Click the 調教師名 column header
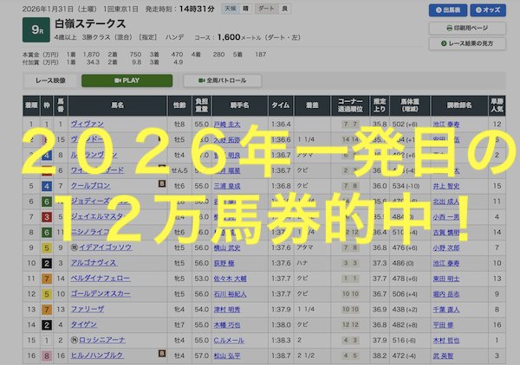The image size is (520, 365). [x=459, y=106]
